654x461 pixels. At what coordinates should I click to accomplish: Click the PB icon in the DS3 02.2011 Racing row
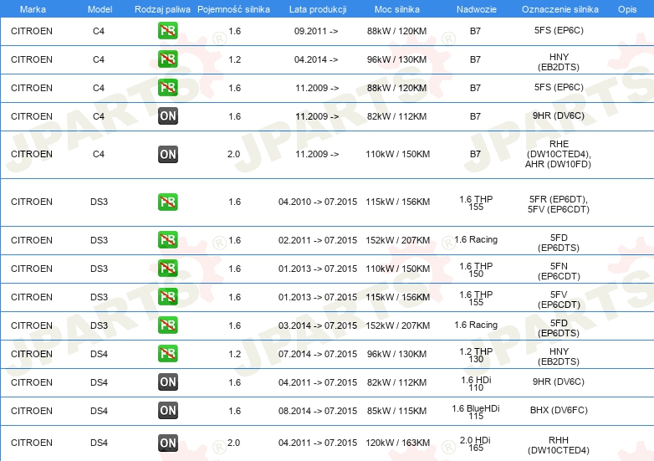168,240
